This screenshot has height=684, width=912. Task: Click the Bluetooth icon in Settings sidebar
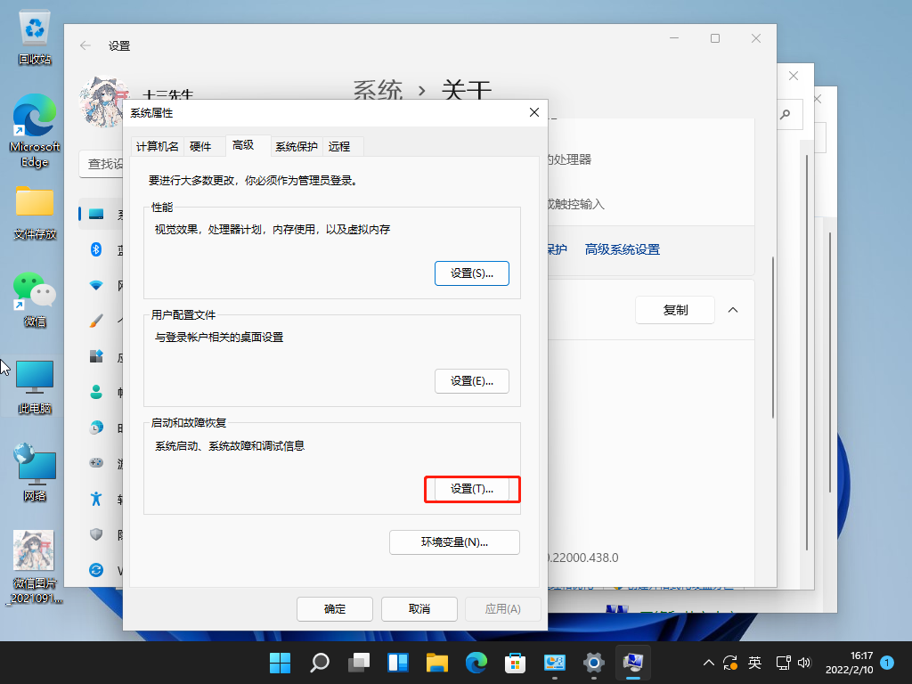tap(96, 249)
